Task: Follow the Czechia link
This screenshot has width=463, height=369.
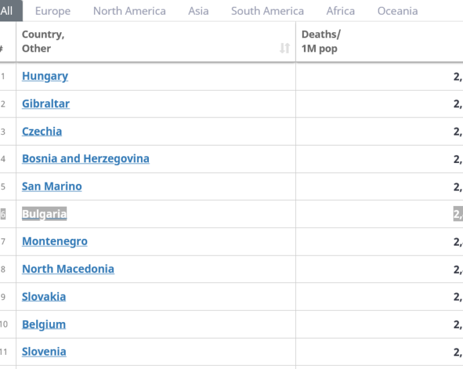Action: tap(42, 131)
